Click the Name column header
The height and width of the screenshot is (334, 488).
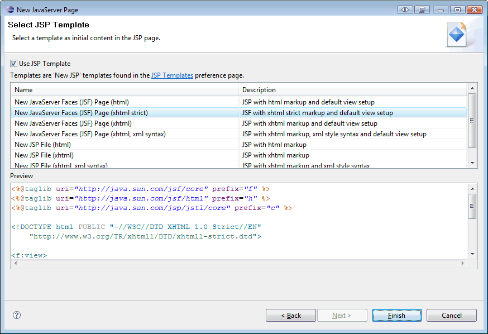[x=56, y=89]
